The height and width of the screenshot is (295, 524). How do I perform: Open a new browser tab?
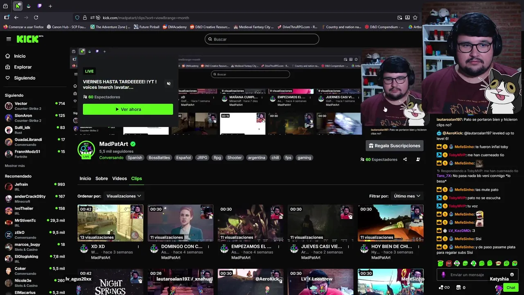[x=50, y=6]
